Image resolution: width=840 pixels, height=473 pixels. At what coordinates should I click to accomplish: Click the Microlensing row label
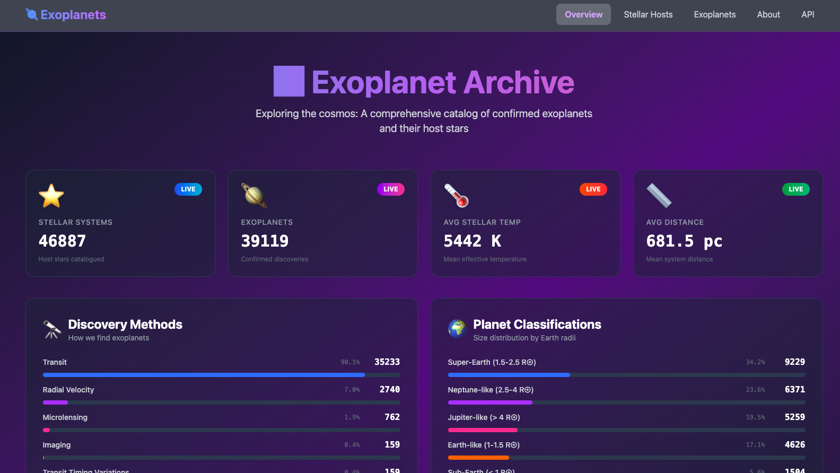coord(65,417)
